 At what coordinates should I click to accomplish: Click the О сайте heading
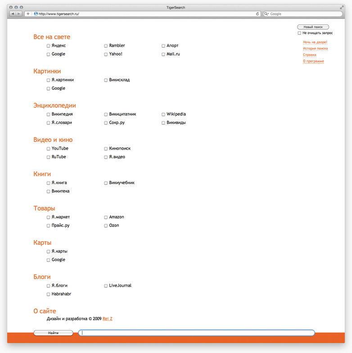click(45, 311)
